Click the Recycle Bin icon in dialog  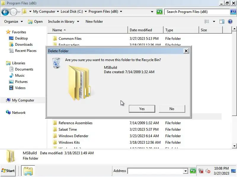56,63
